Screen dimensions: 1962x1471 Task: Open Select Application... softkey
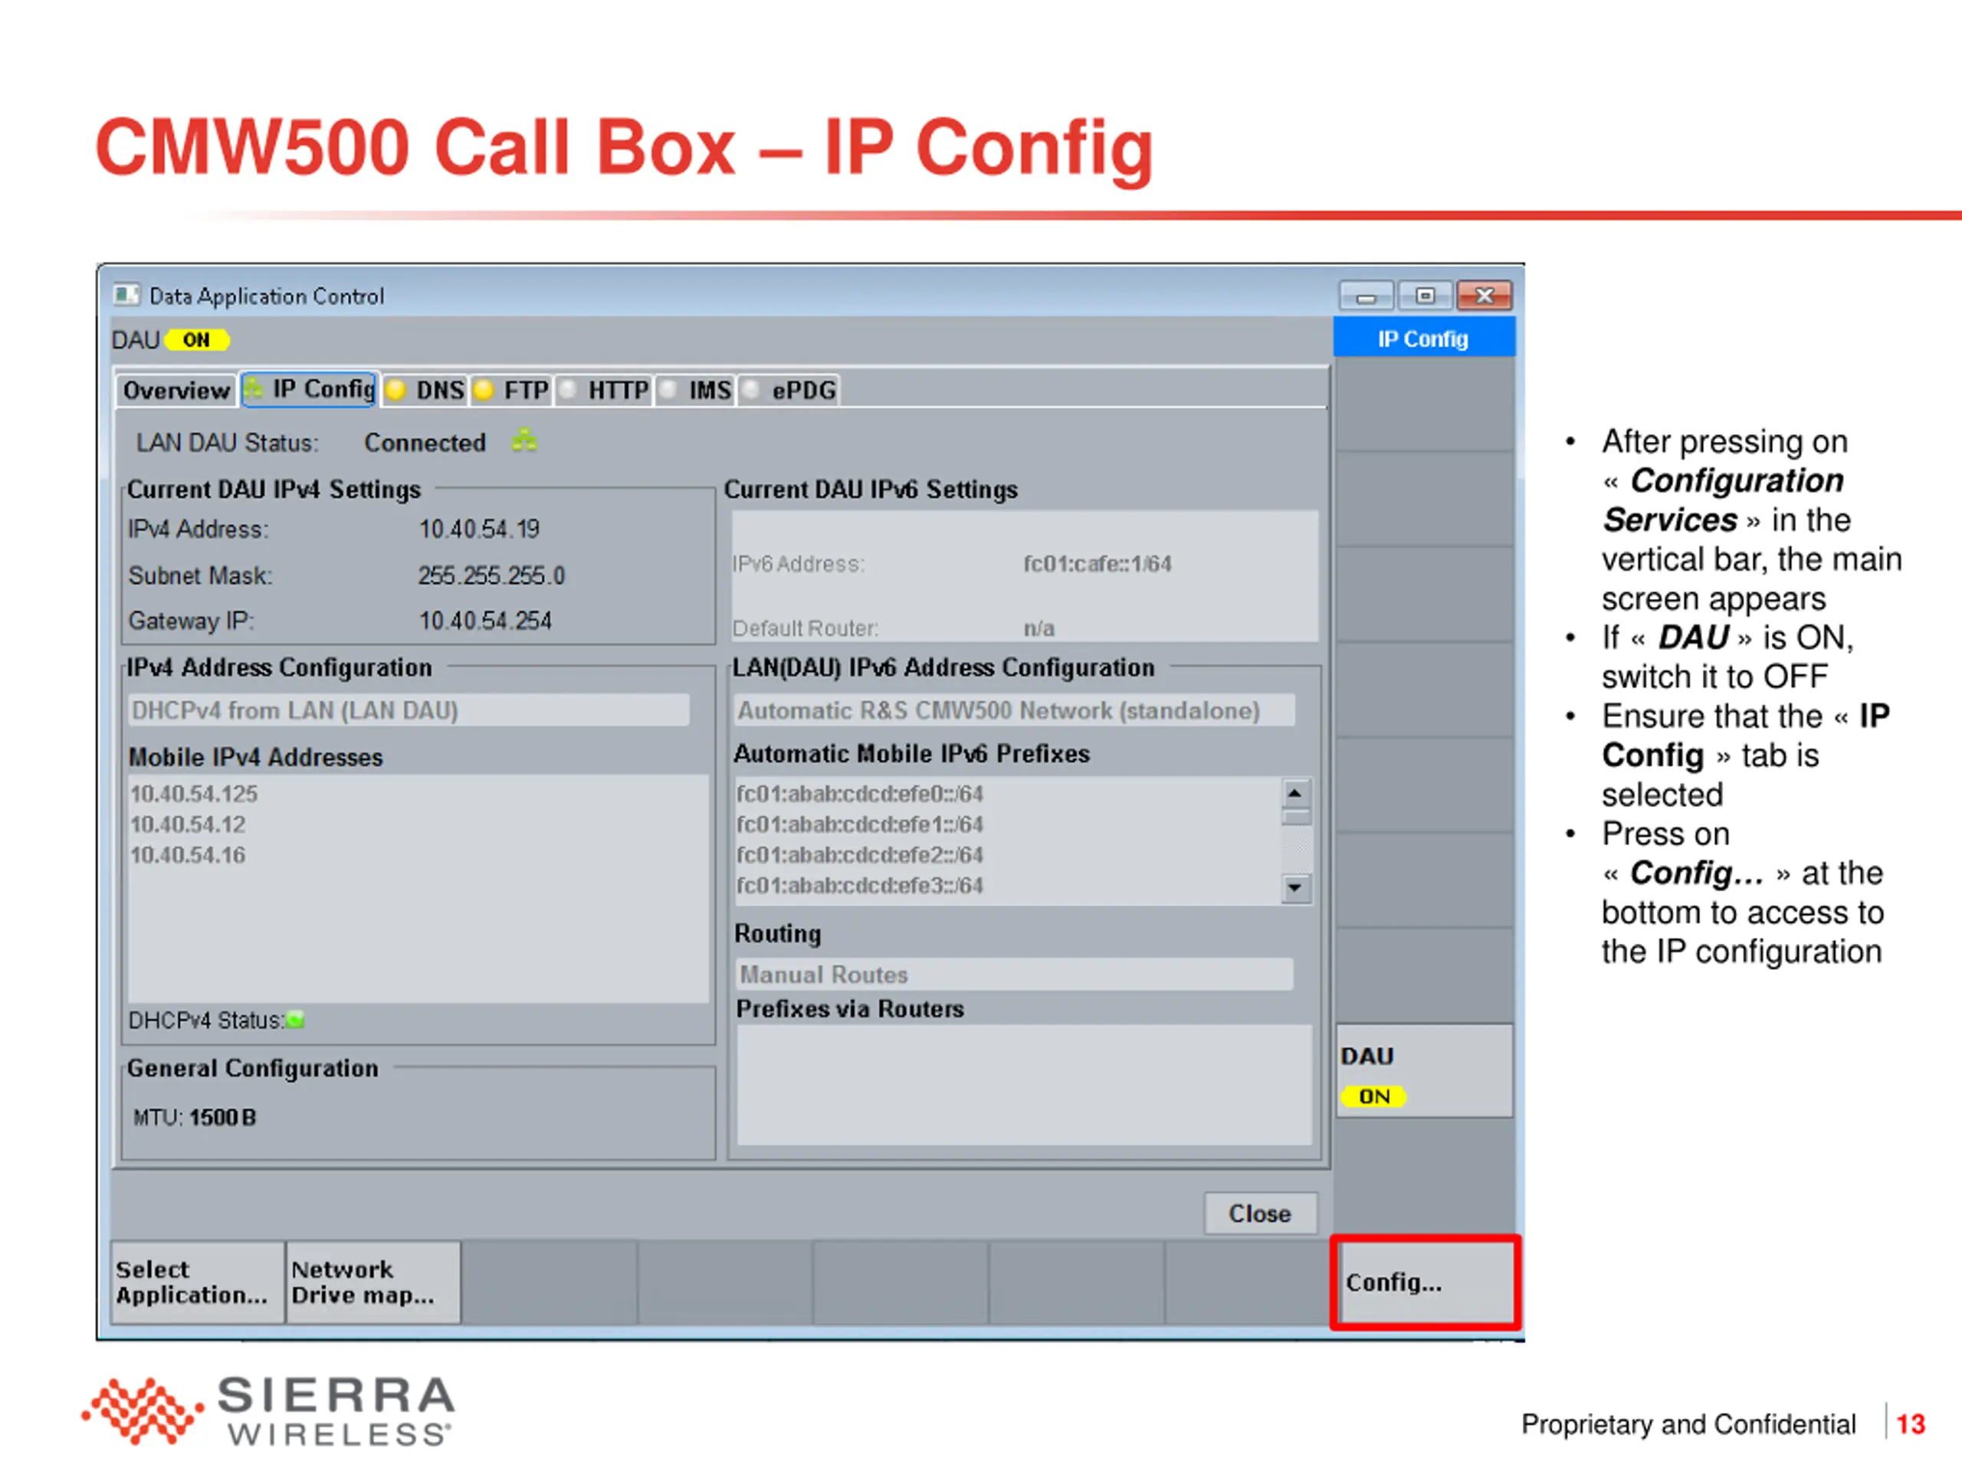coord(197,1282)
